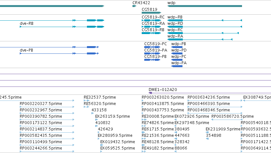Select EK280959.5prime EST

[115, 136]
